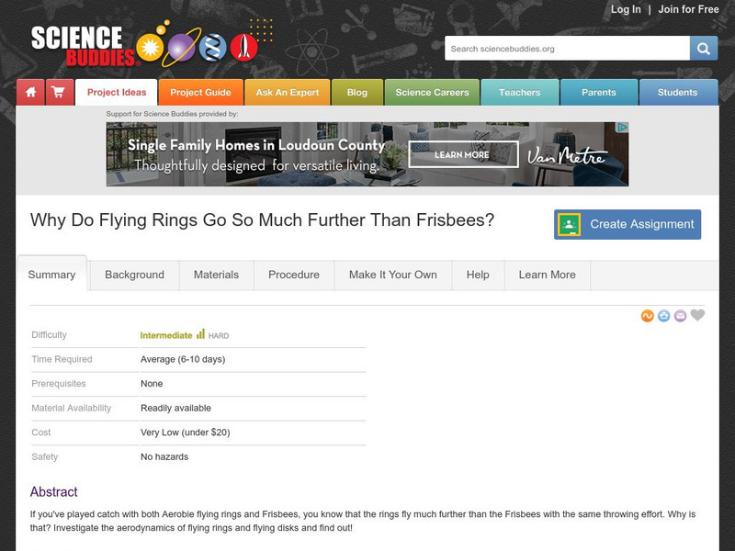Click the Science Buddies logo
This screenshot has height=551, width=735.
(x=144, y=45)
